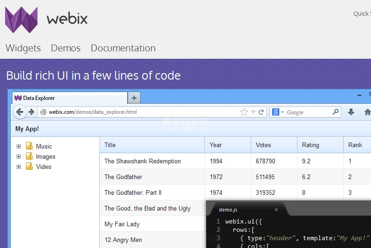
Task: Open the Widgets menu
Action: pyautogui.click(x=23, y=48)
